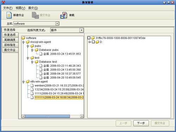Select the ntfs-win-agent folder icon

pyautogui.click(x=28, y=81)
